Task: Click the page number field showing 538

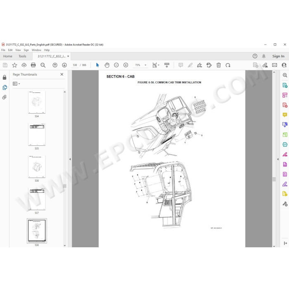Action: [x=75, y=65]
